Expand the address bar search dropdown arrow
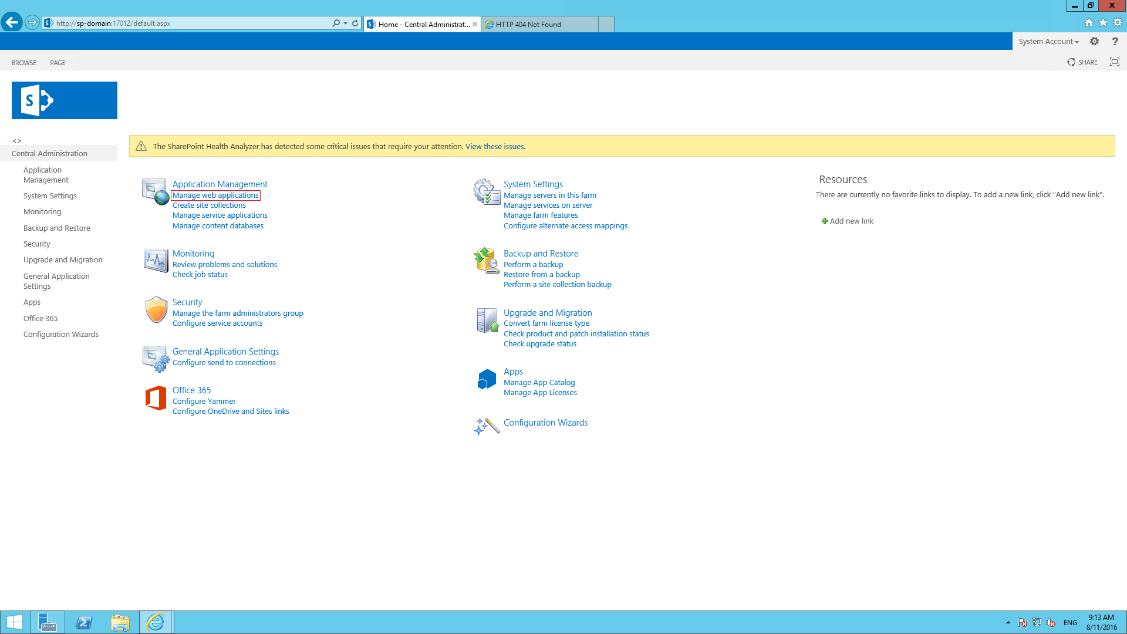Screen dimensions: 1127x634 [345, 23]
